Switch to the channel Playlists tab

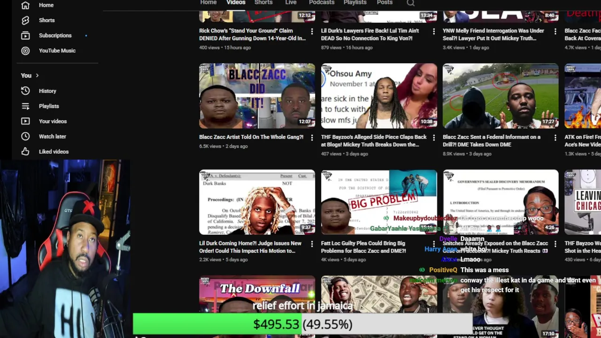[x=355, y=2]
